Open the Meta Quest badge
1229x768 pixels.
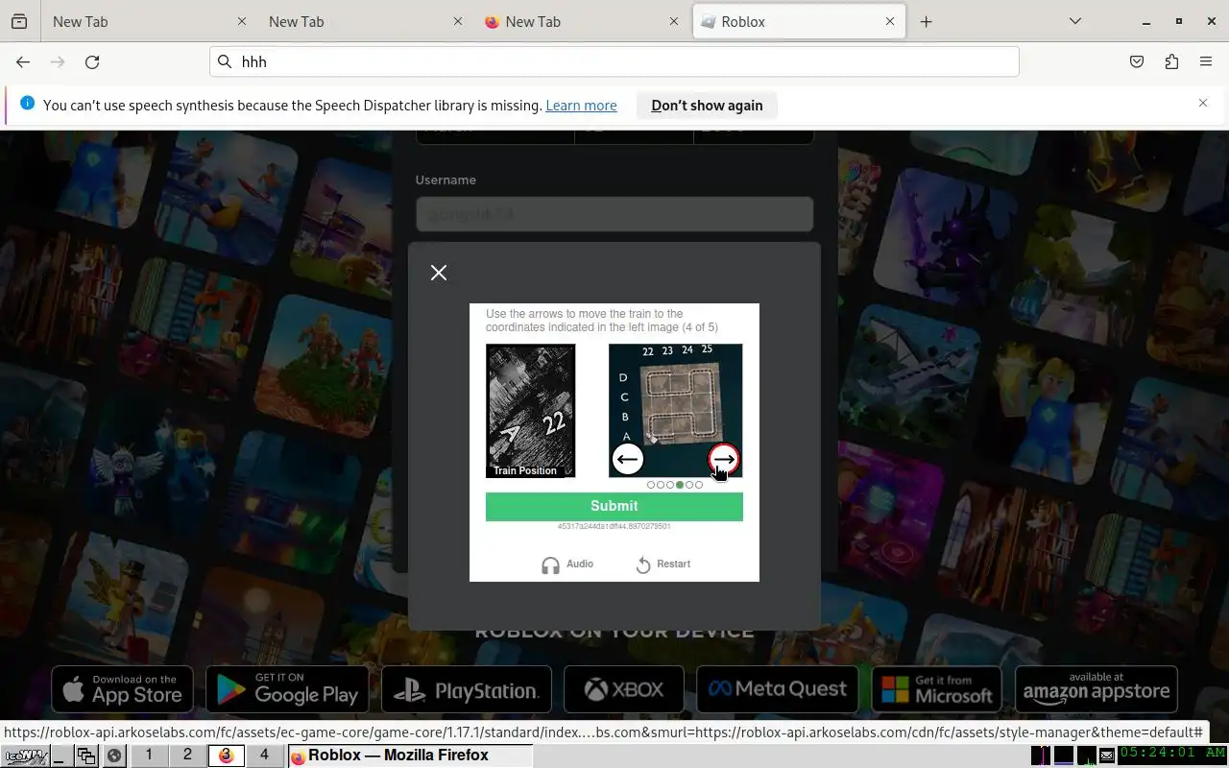778,689
